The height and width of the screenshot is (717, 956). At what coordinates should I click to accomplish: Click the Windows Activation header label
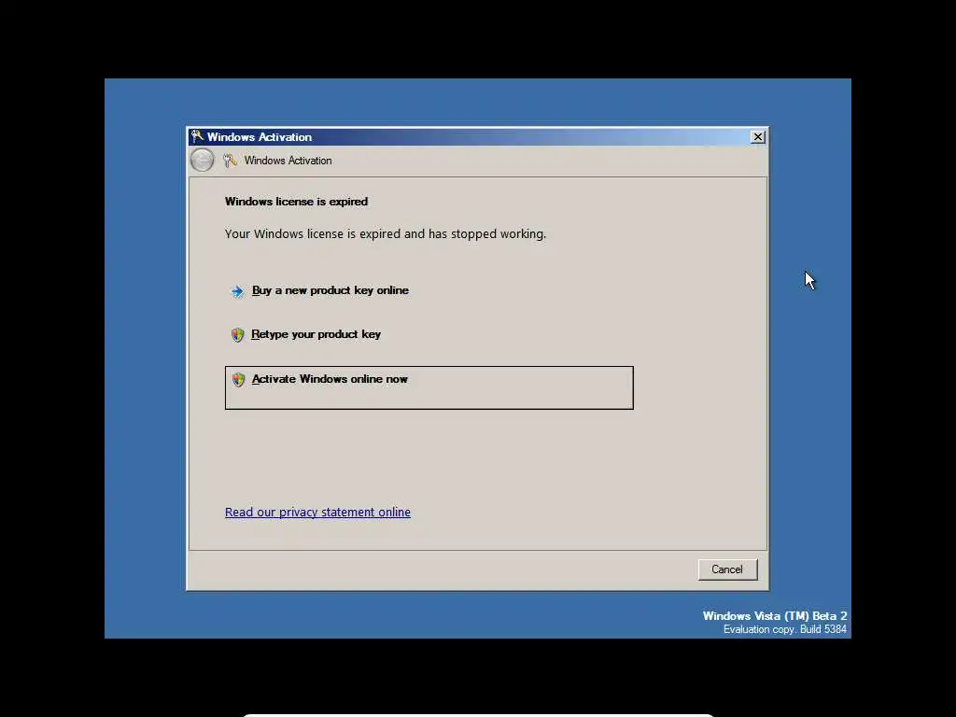(288, 161)
